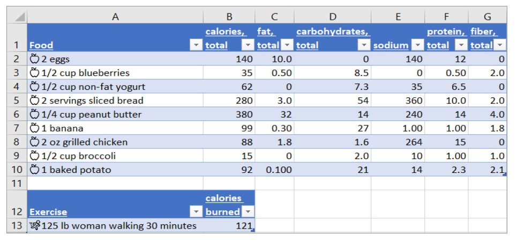Image resolution: width=517 pixels, height=242 pixels.
Task: Click the food icon beside 1/2 cup broccoli
Action: pyautogui.click(x=35, y=156)
